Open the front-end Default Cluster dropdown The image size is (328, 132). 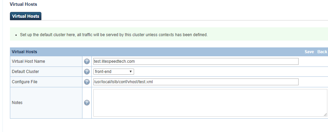click(114, 72)
